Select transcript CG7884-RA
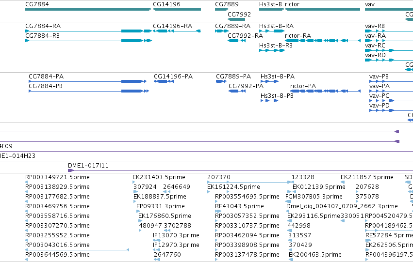 pos(88,31)
